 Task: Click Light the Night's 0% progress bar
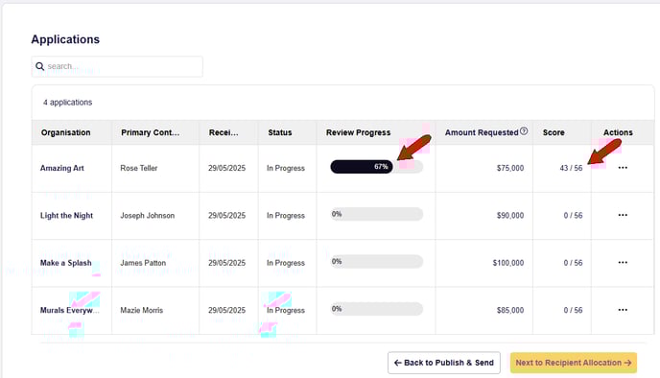[376, 214]
